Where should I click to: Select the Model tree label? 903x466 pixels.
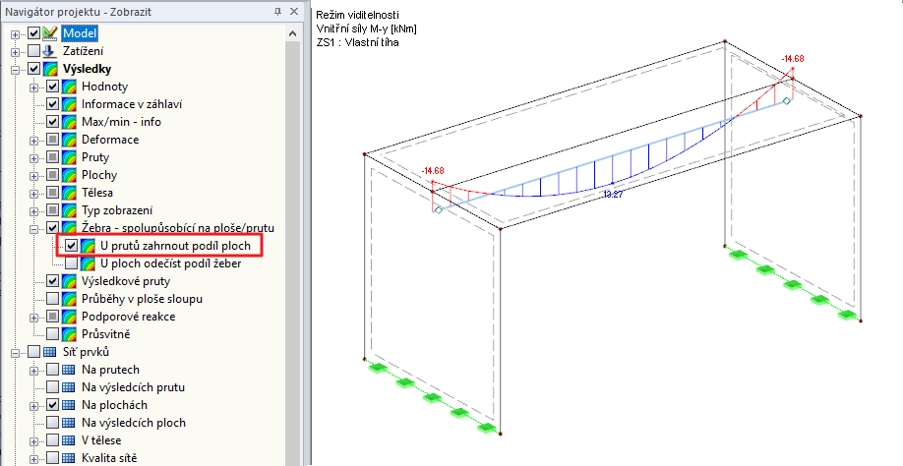point(80,33)
